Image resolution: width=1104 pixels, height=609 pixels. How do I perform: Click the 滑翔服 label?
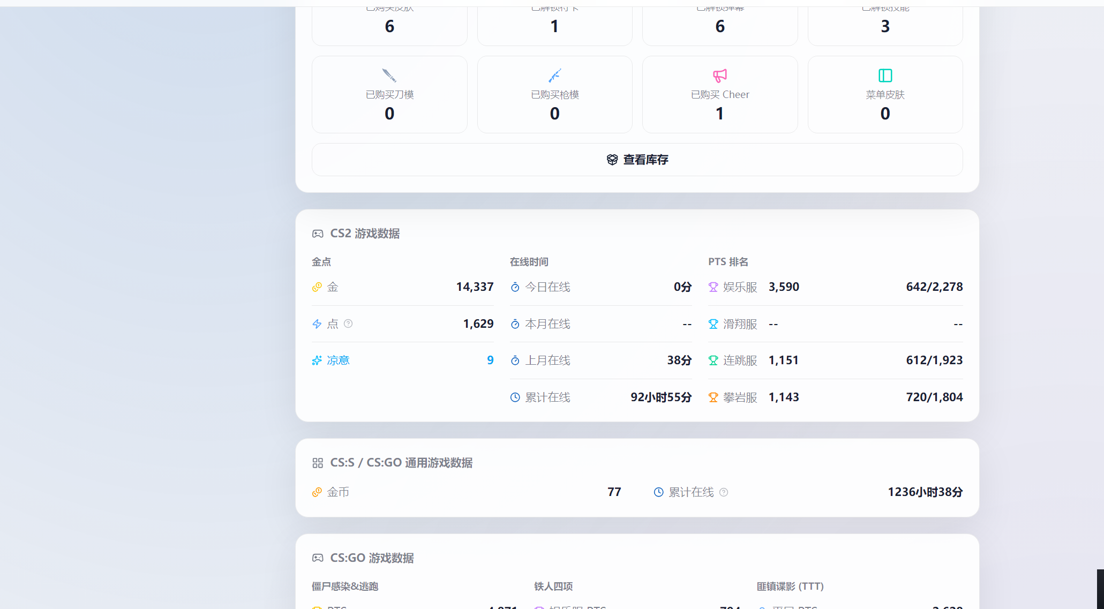point(740,324)
